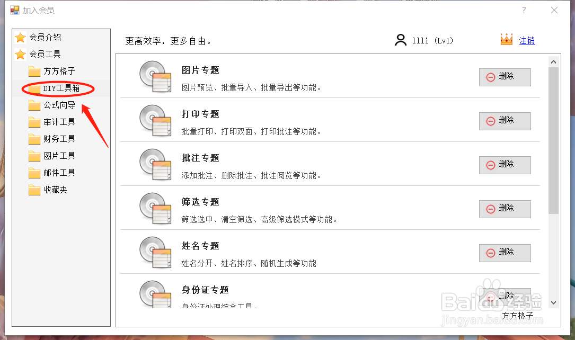Open the help question mark icon
The height and width of the screenshot is (340, 575).
524,10
